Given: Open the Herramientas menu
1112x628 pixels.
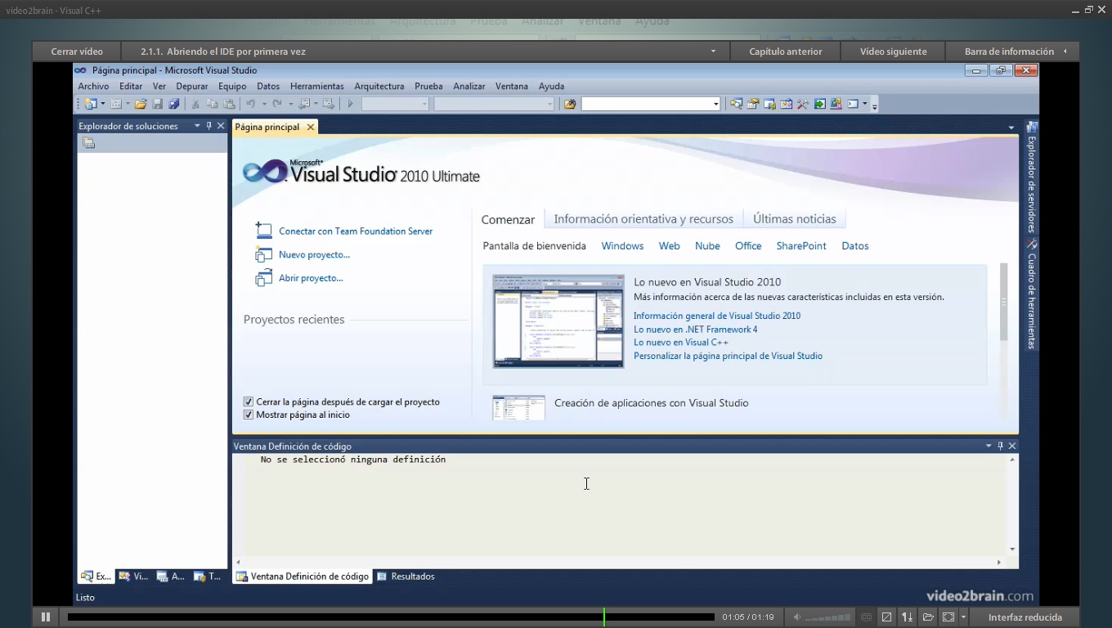Looking at the screenshot, I should click(x=316, y=86).
